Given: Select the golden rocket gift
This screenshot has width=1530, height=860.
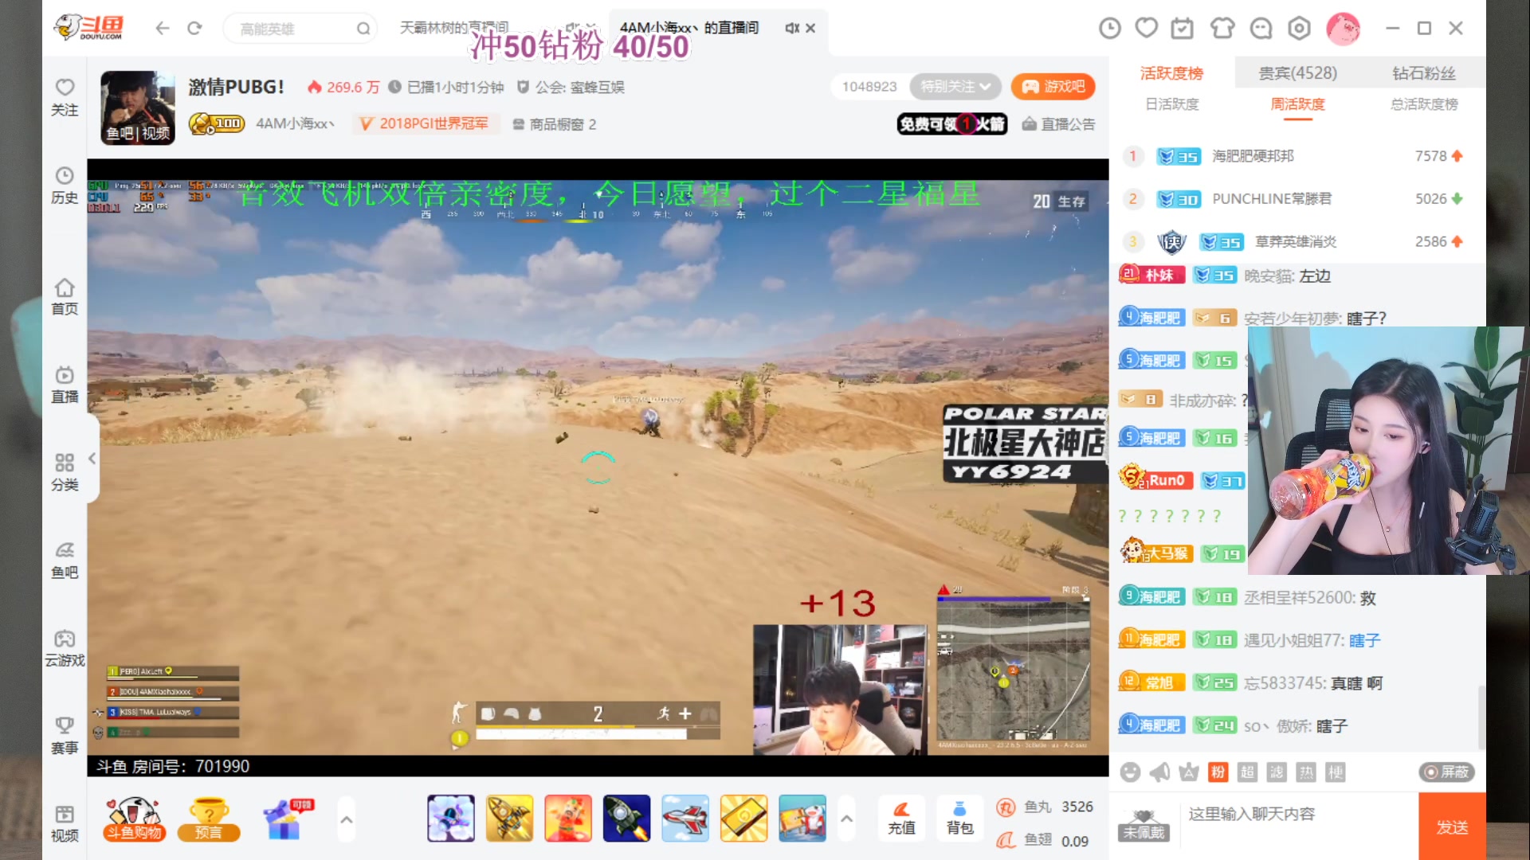Looking at the screenshot, I should tap(509, 818).
